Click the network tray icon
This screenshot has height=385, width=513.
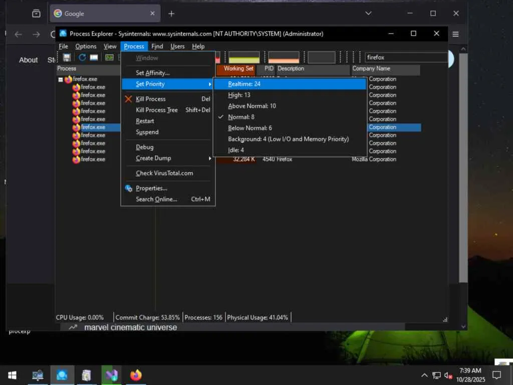(x=436, y=375)
